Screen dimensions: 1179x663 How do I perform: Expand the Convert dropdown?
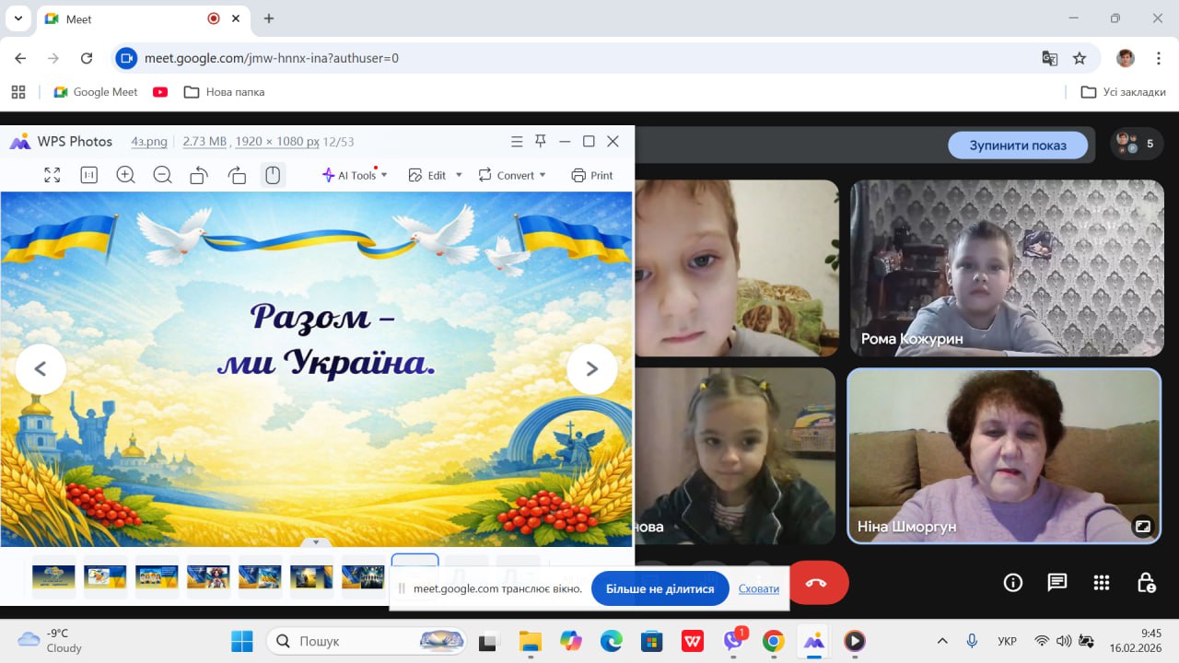[x=512, y=175]
